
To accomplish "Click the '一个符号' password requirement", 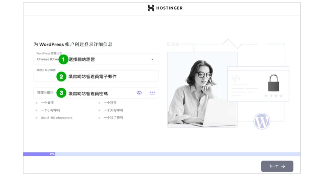I will tap(110, 103).
